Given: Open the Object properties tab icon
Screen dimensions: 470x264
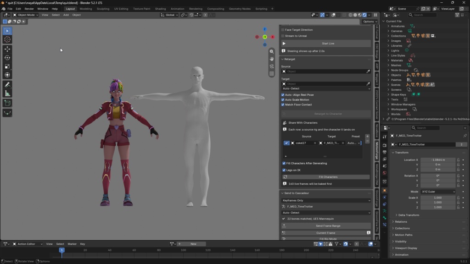Looking at the screenshot, I should [x=385, y=190].
